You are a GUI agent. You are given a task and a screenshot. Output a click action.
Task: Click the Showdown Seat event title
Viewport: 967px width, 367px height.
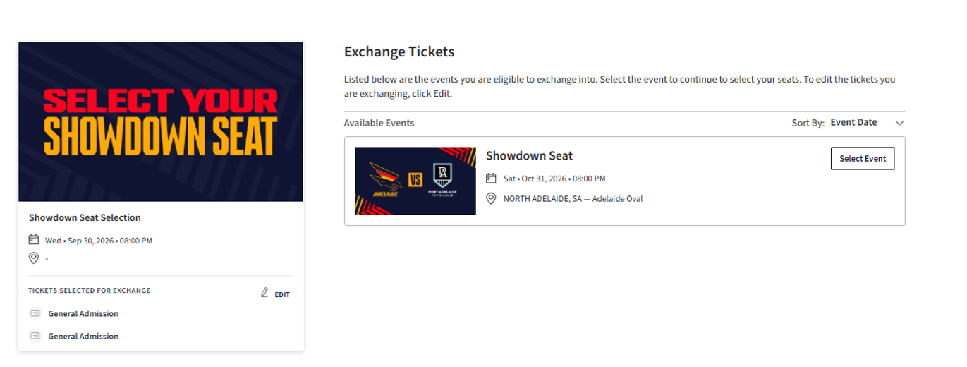point(529,156)
